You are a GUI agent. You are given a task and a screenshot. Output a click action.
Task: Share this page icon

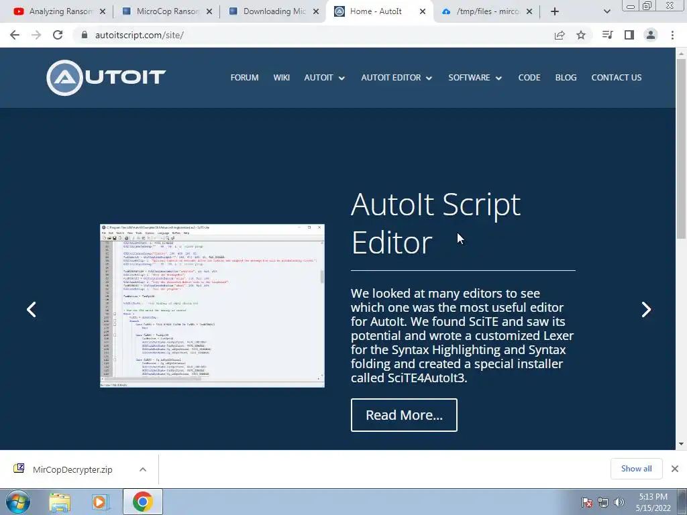coord(560,35)
